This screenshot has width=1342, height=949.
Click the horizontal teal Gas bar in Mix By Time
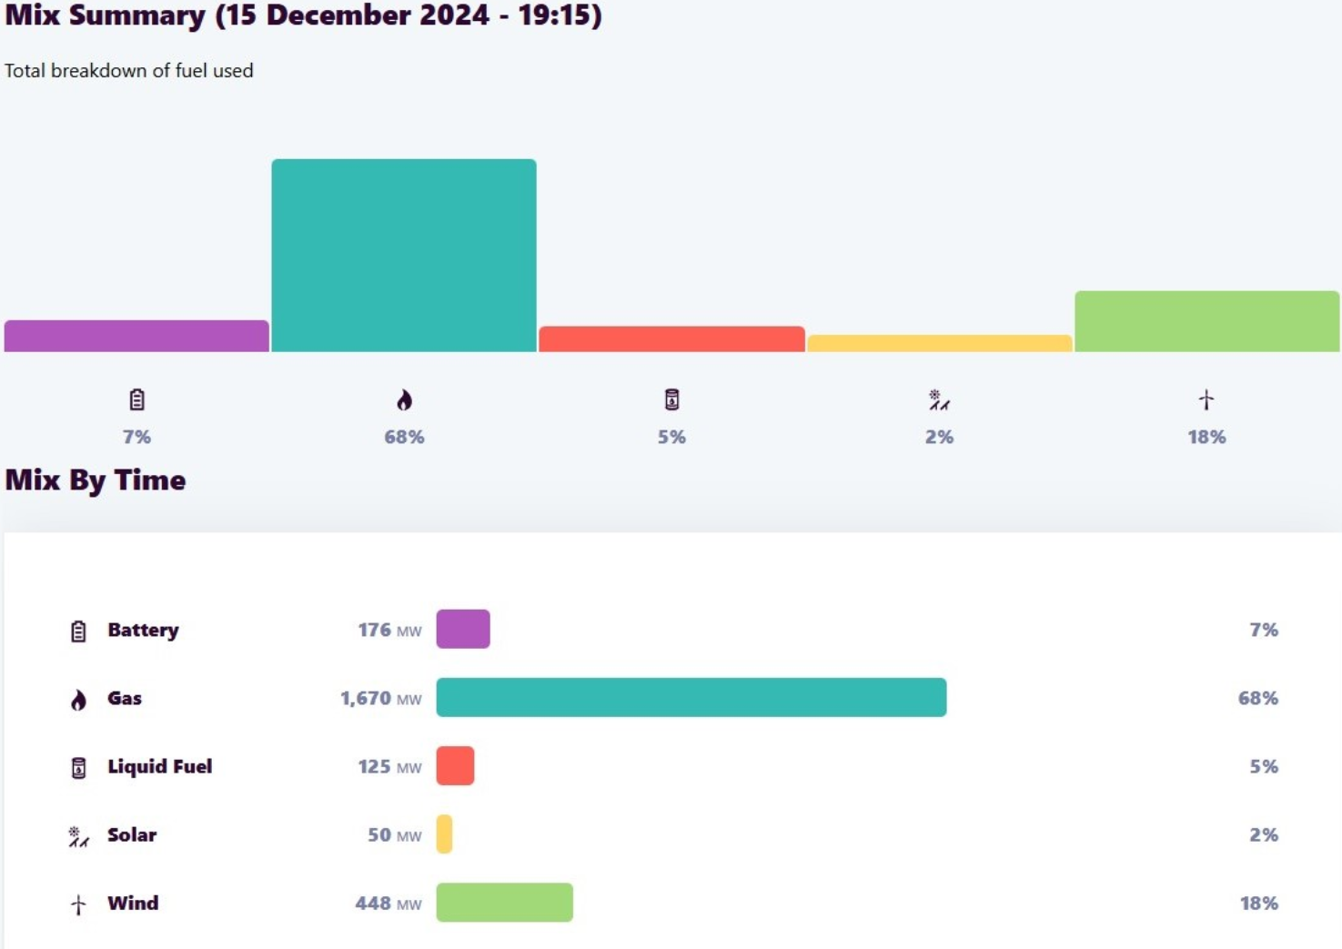691,697
